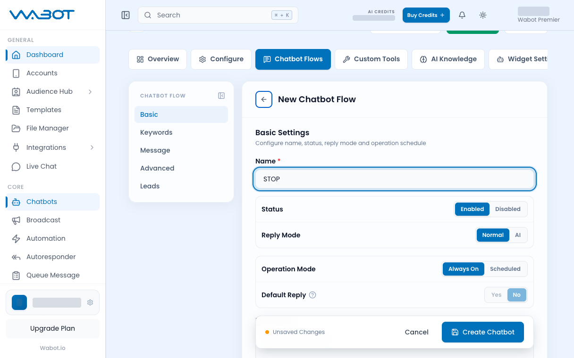Set Reply Mode to Normal
Screen dimensions: 574x358
click(493, 235)
